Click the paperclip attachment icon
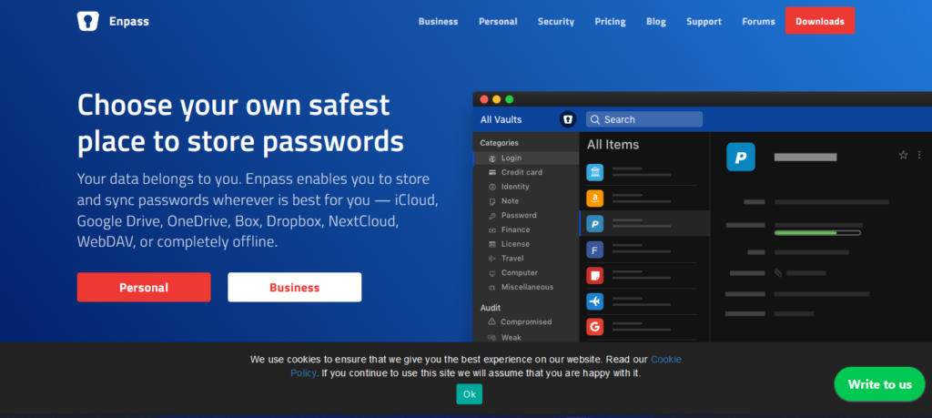The height and width of the screenshot is (418, 932). [x=778, y=273]
